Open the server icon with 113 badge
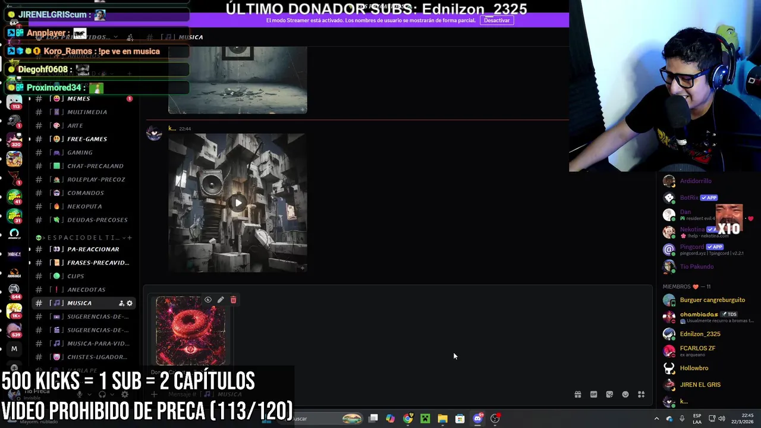The width and height of the screenshot is (761, 428). (14, 101)
